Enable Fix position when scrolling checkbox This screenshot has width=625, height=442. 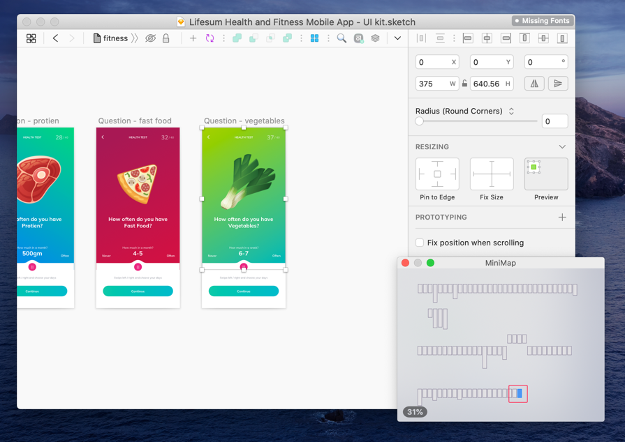(x=419, y=243)
